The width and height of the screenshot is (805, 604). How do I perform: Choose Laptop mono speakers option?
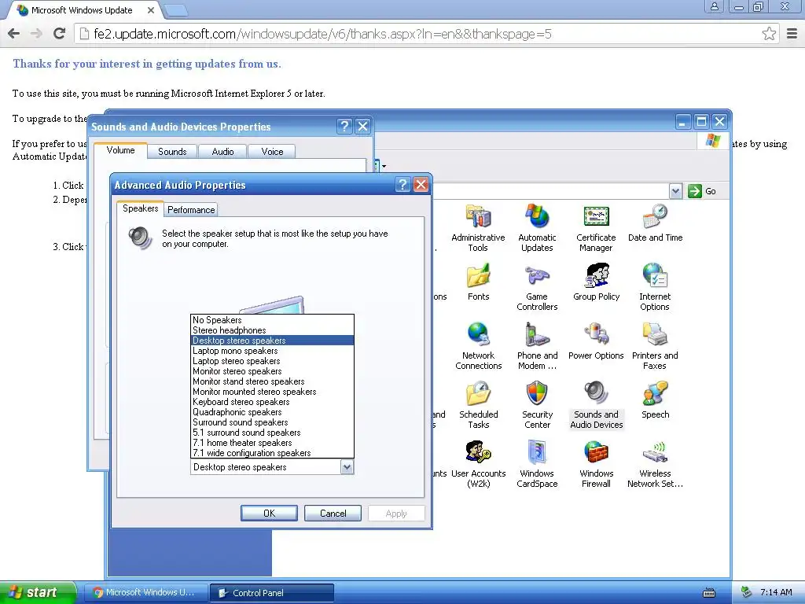(272, 351)
